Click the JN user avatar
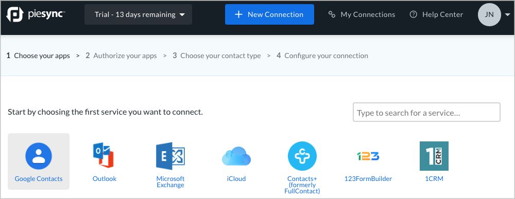Image resolution: width=515 pixels, height=199 pixels. [x=489, y=14]
